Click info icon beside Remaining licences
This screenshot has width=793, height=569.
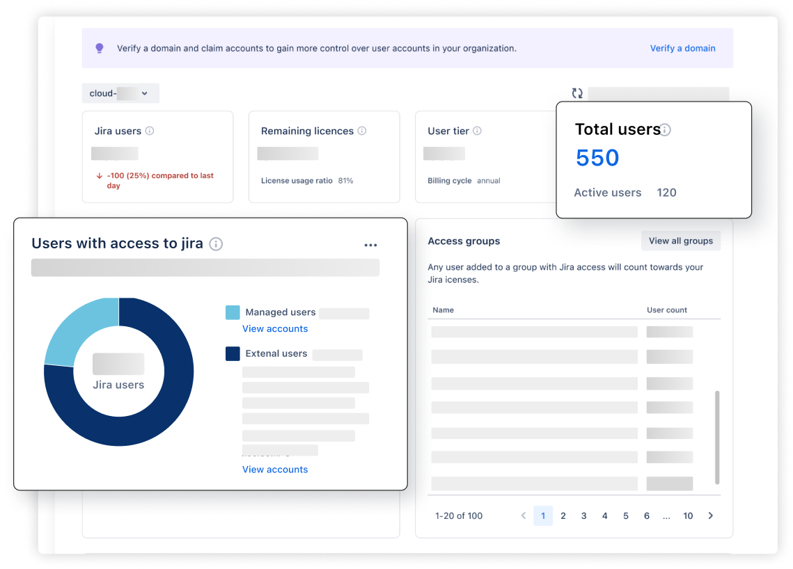pyautogui.click(x=362, y=131)
